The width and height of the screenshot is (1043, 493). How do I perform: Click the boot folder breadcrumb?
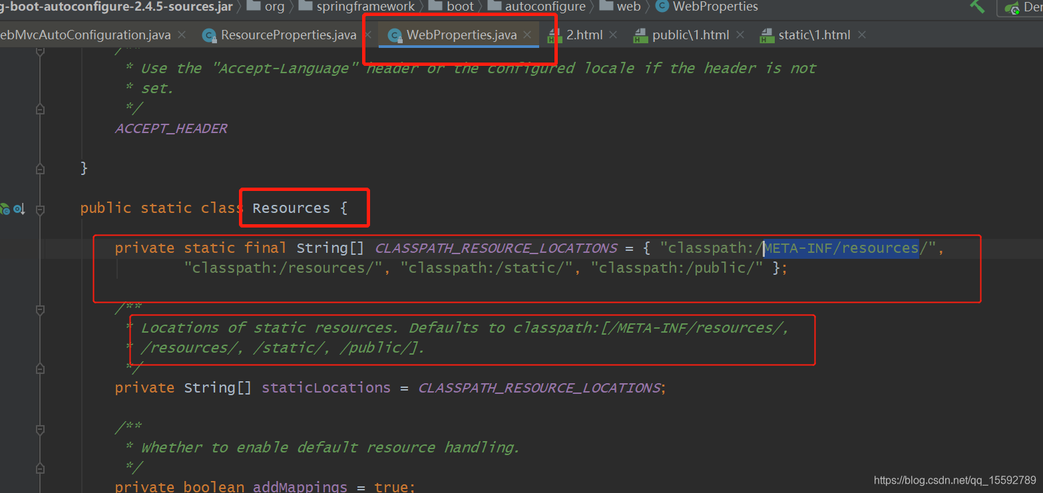[x=451, y=6]
